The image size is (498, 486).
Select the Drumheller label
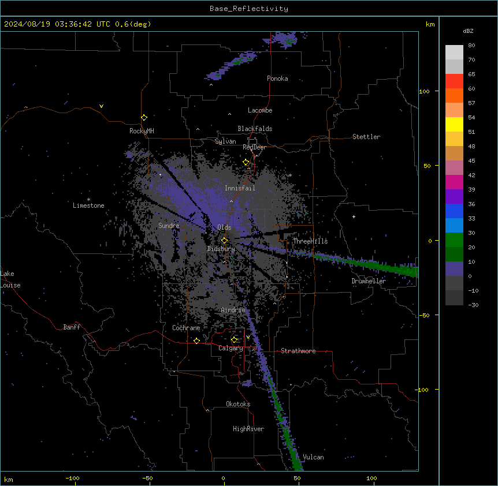(x=369, y=281)
